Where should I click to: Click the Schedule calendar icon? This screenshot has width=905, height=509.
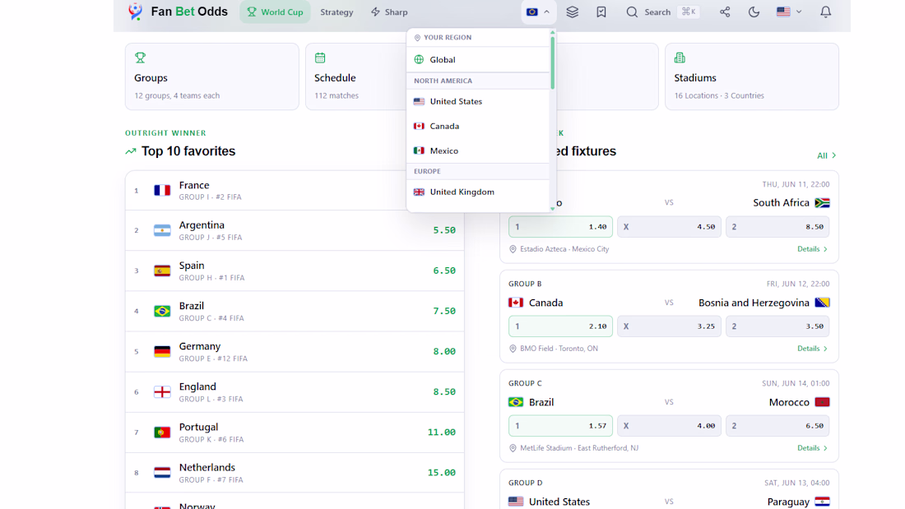320,58
